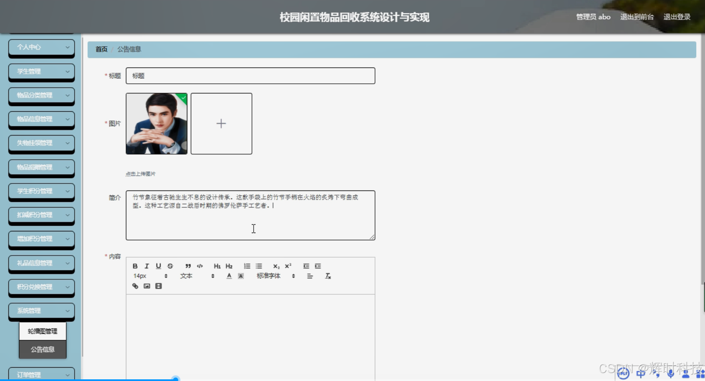Insert an image using the editor picture icon
Image resolution: width=705 pixels, height=381 pixels.
146,286
